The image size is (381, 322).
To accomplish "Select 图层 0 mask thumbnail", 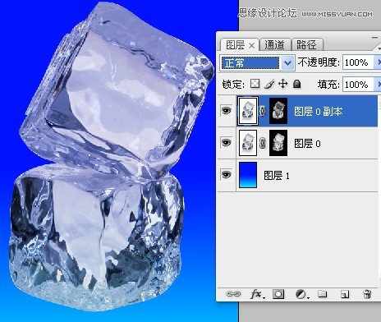I will click(278, 143).
